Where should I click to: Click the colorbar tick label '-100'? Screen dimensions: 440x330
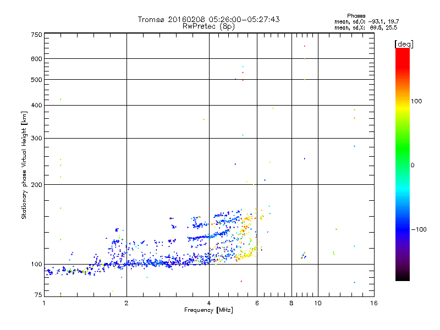click(419, 229)
